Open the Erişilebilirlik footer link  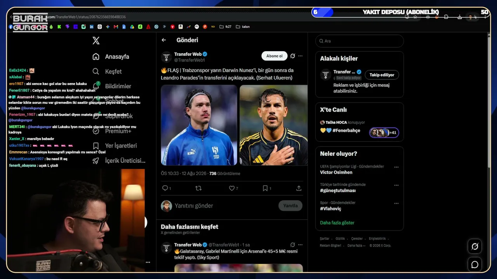(x=377, y=239)
